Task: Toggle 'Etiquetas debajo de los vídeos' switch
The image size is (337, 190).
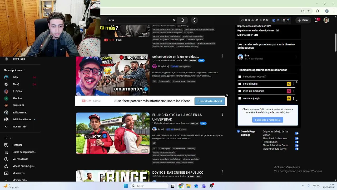Action: click(x=297, y=133)
